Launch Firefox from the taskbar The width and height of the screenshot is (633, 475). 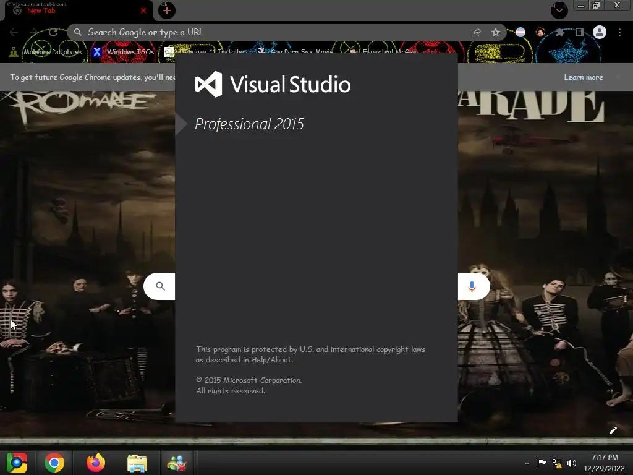tap(96, 463)
